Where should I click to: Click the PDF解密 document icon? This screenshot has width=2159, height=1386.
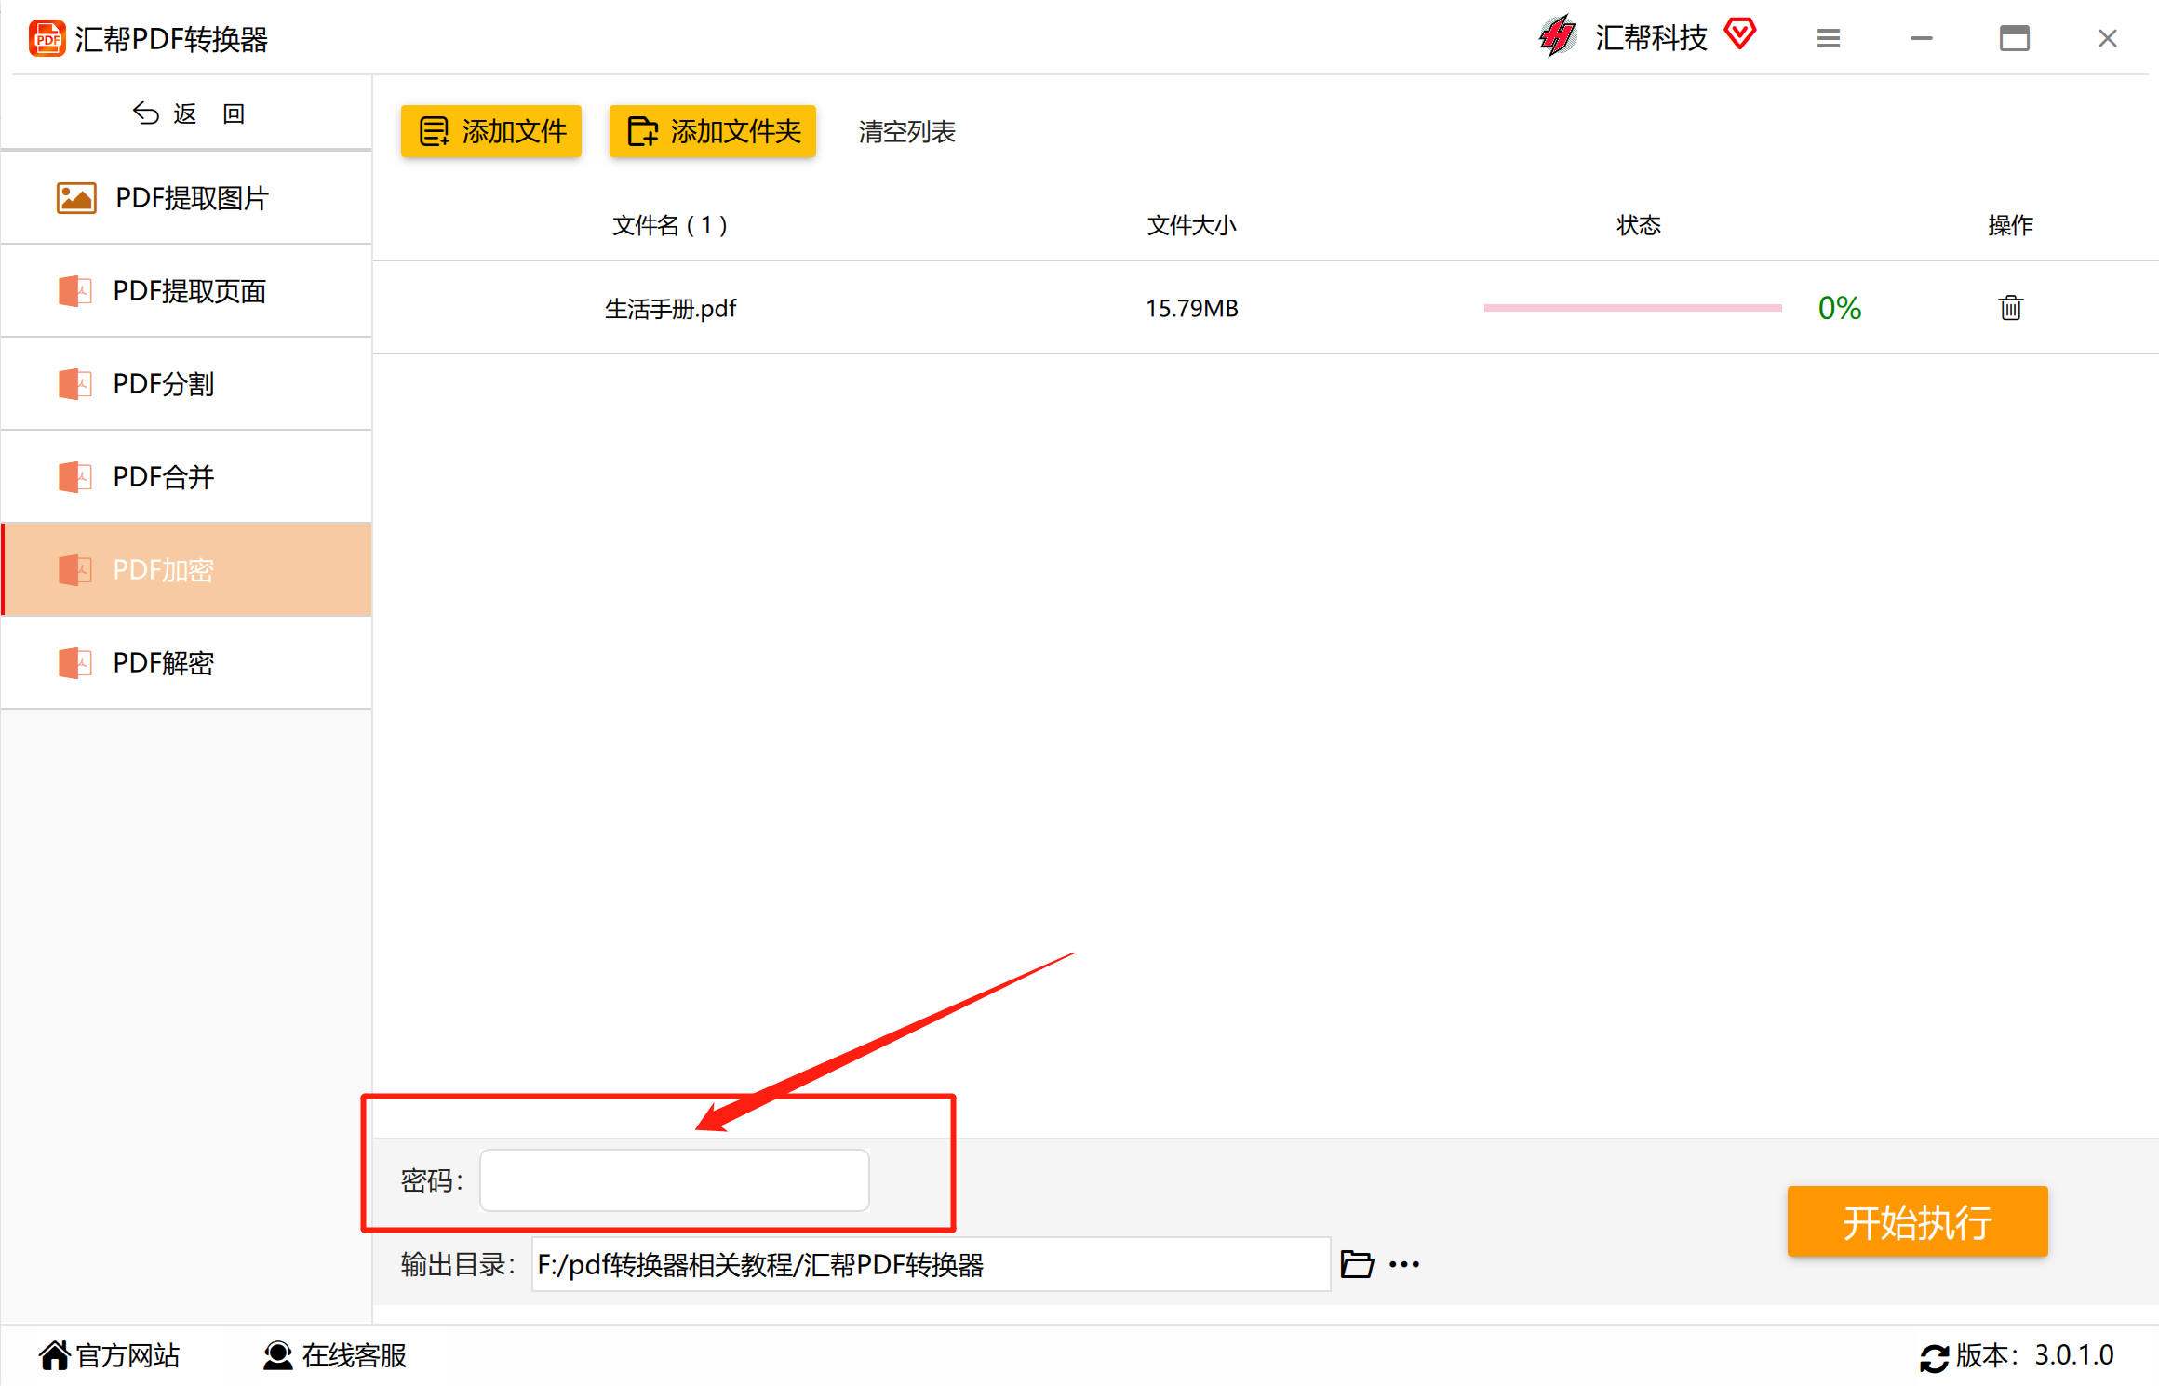(x=75, y=663)
